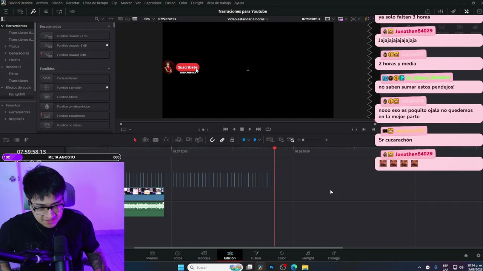The height and width of the screenshot is (271, 483).
Task: Click the Windows Start button
Action: (181, 267)
